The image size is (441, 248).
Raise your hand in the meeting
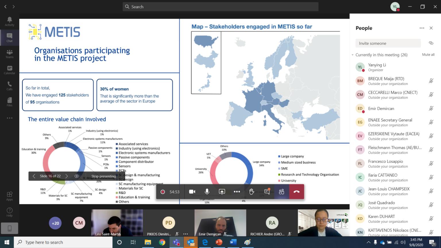tap(252, 192)
